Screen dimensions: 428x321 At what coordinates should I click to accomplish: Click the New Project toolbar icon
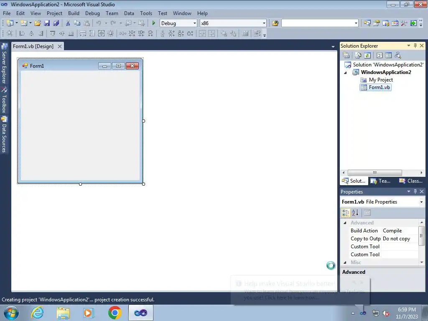click(10, 23)
